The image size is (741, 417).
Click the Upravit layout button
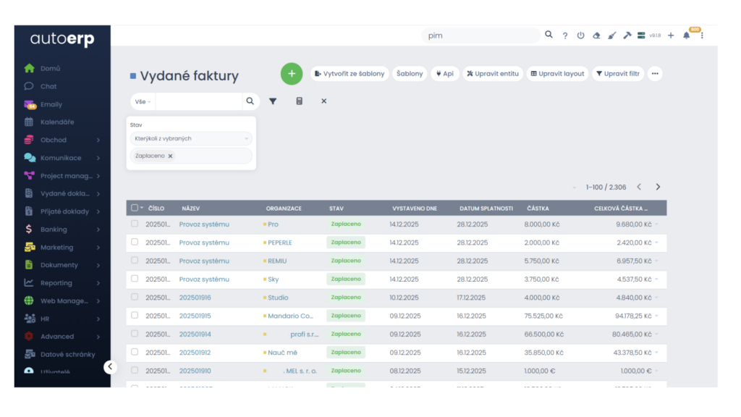click(556, 74)
